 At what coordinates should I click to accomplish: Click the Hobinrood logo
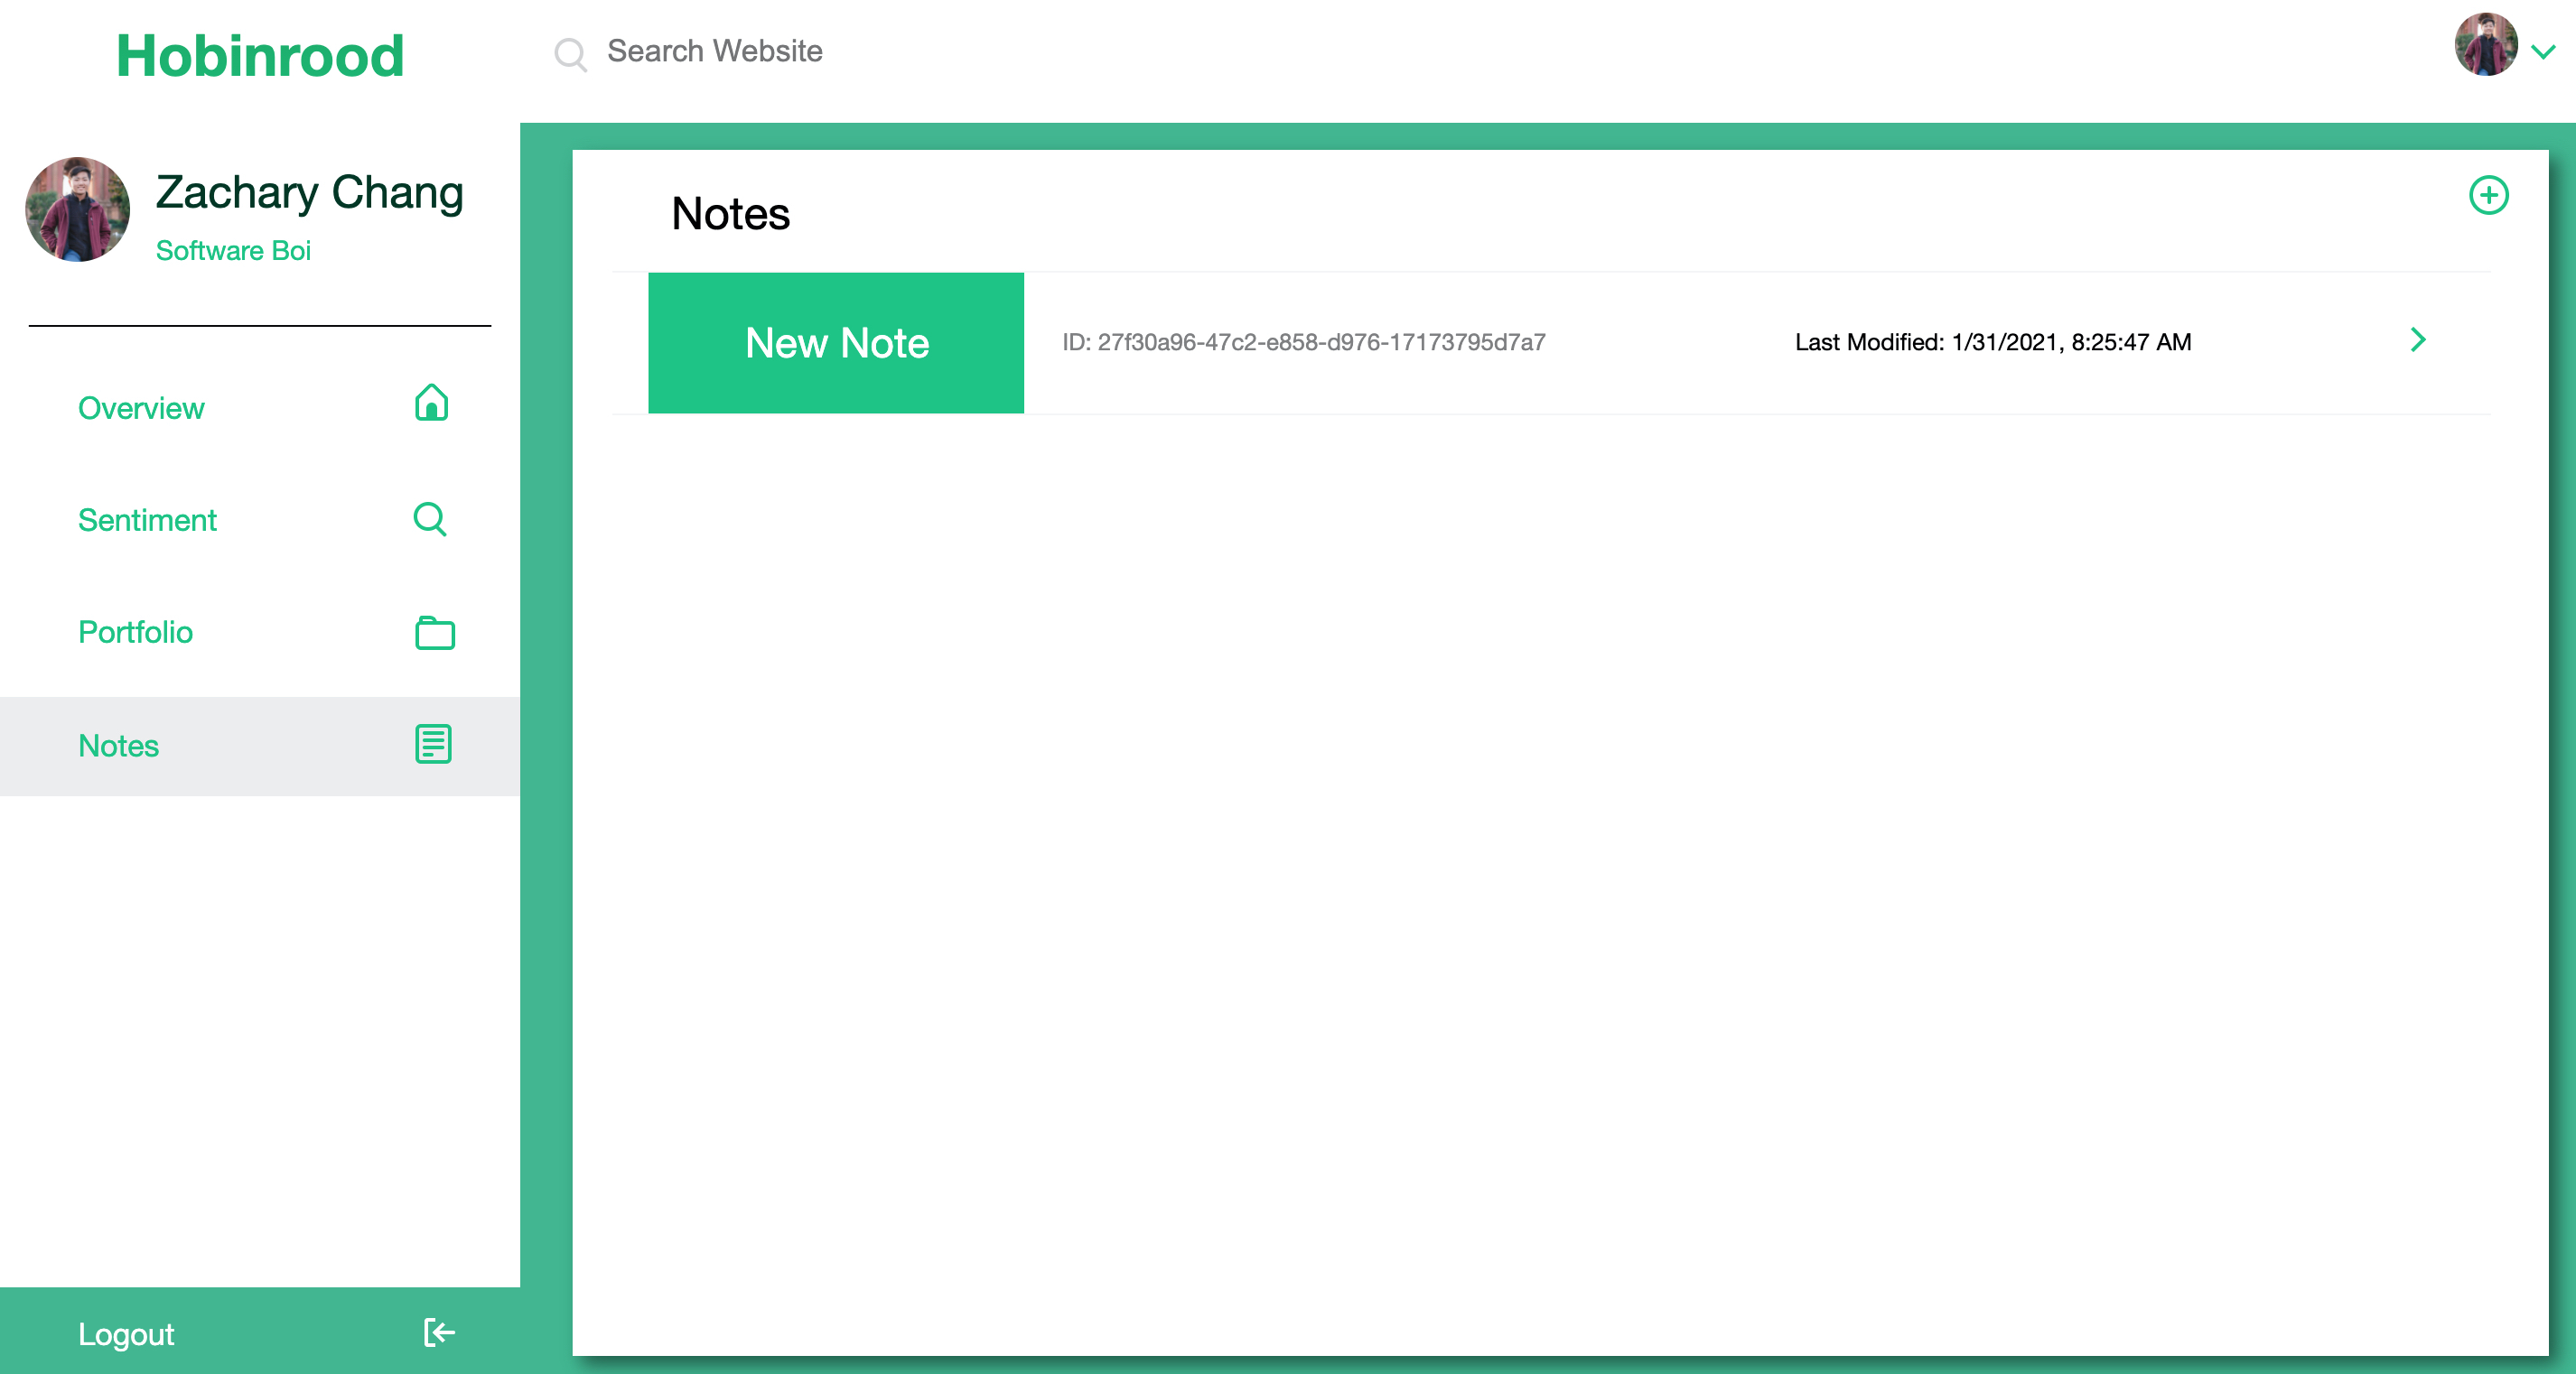(260, 56)
